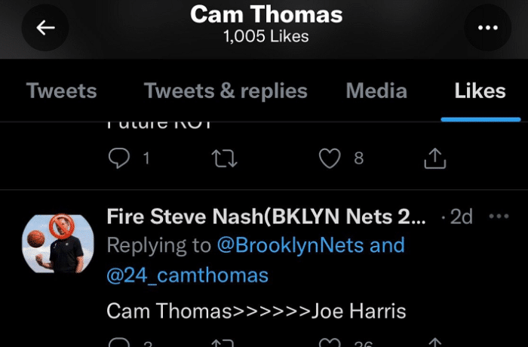
Task: Tap reply icon on Future ROY tweet
Action: pos(120,158)
